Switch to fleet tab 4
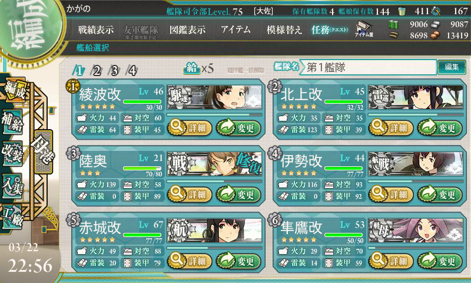The height and width of the screenshot is (283, 471). click(132, 71)
